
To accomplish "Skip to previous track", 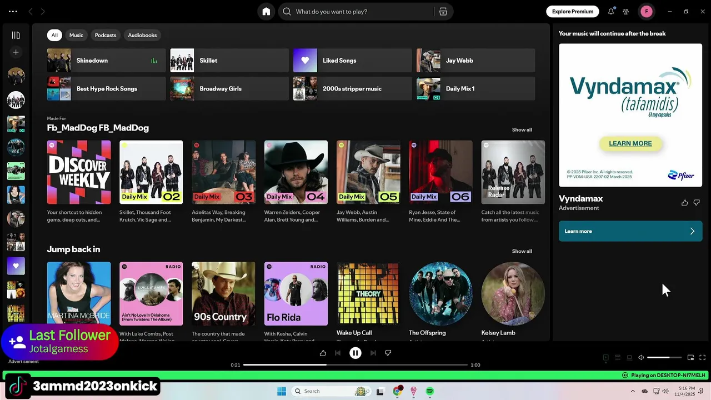I will pyautogui.click(x=338, y=353).
